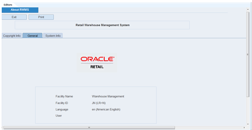Click the vertical scrollbar down arrow
This screenshot has height=130, width=252.
click(248, 124)
